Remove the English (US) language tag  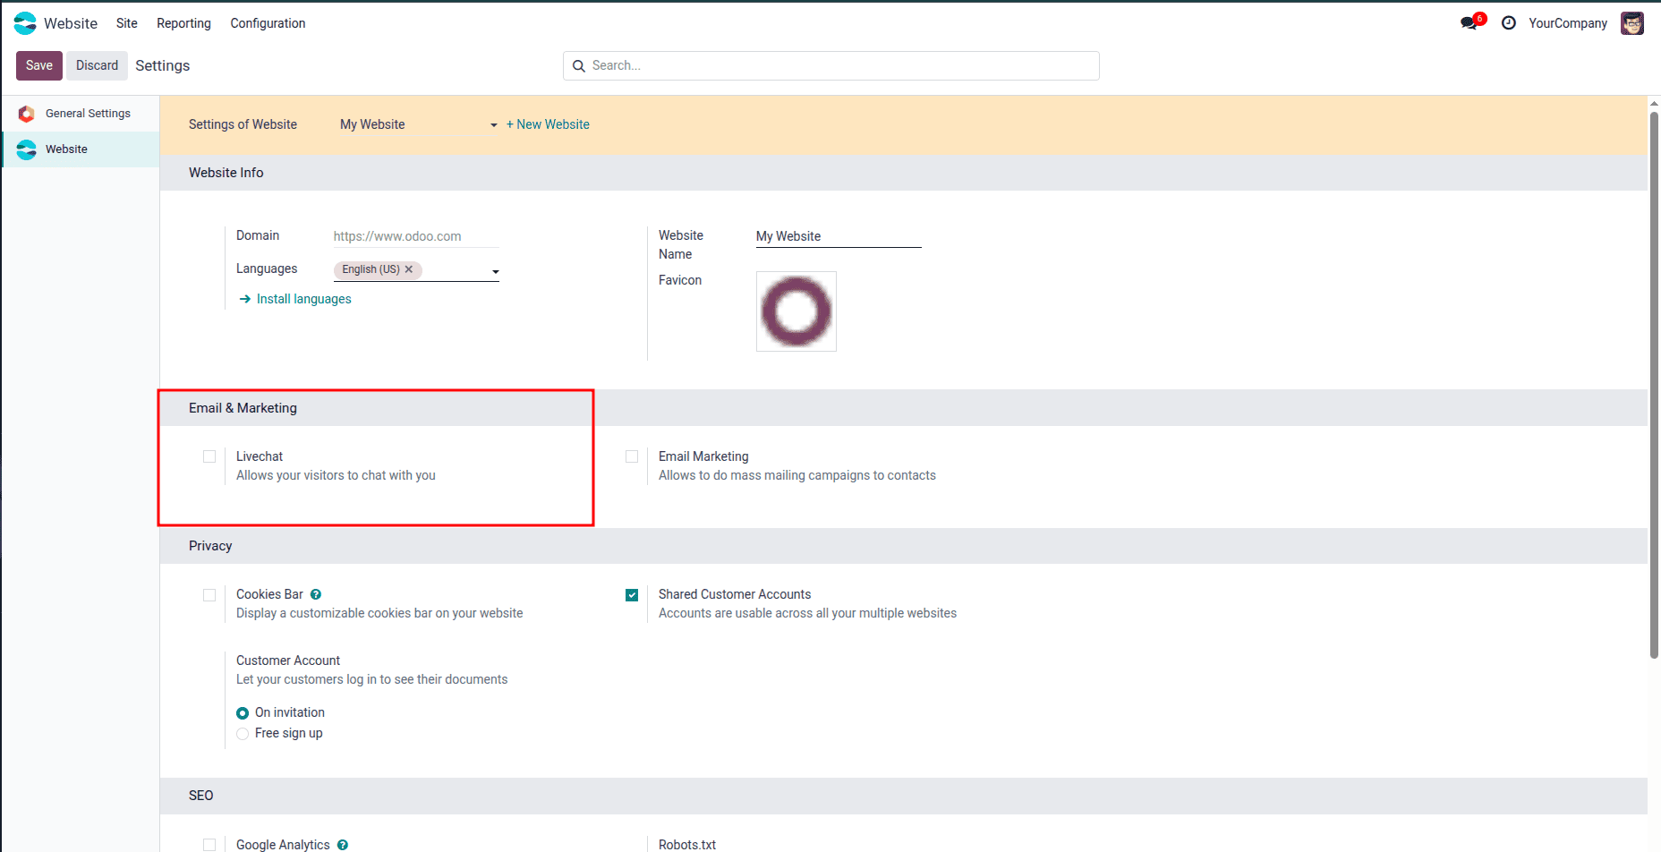[x=409, y=269]
